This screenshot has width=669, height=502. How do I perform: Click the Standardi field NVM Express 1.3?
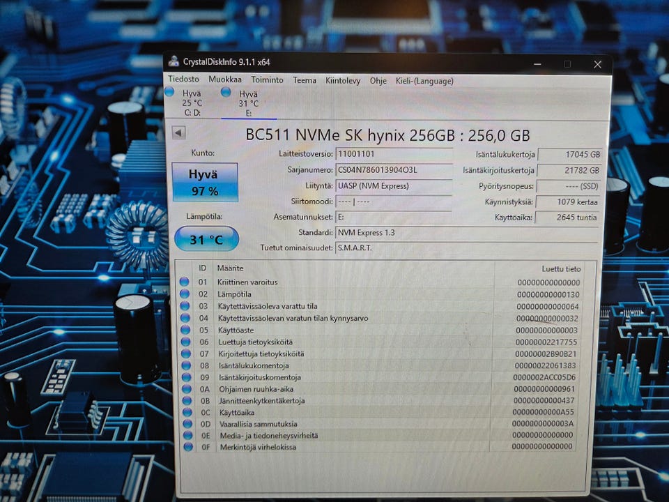(467, 233)
